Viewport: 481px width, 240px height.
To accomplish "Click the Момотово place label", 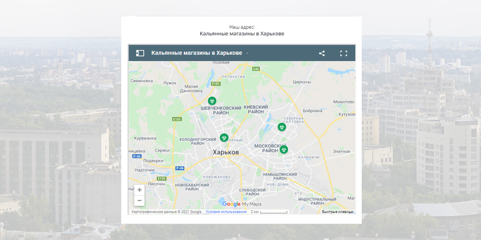I will (343, 102).
